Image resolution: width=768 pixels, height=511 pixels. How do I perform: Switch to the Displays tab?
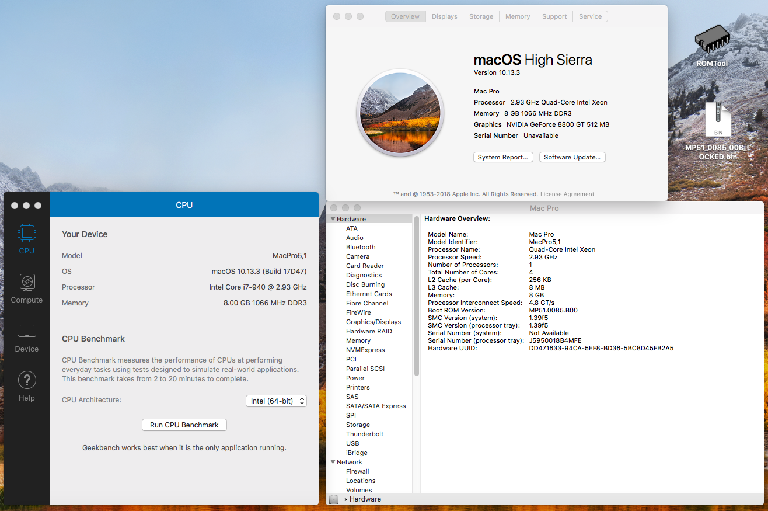coord(445,16)
